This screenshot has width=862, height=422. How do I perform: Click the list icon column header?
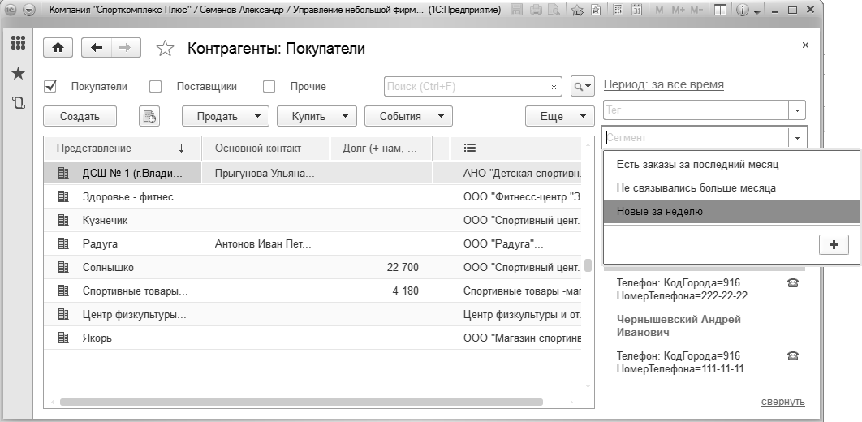(x=469, y=148)
